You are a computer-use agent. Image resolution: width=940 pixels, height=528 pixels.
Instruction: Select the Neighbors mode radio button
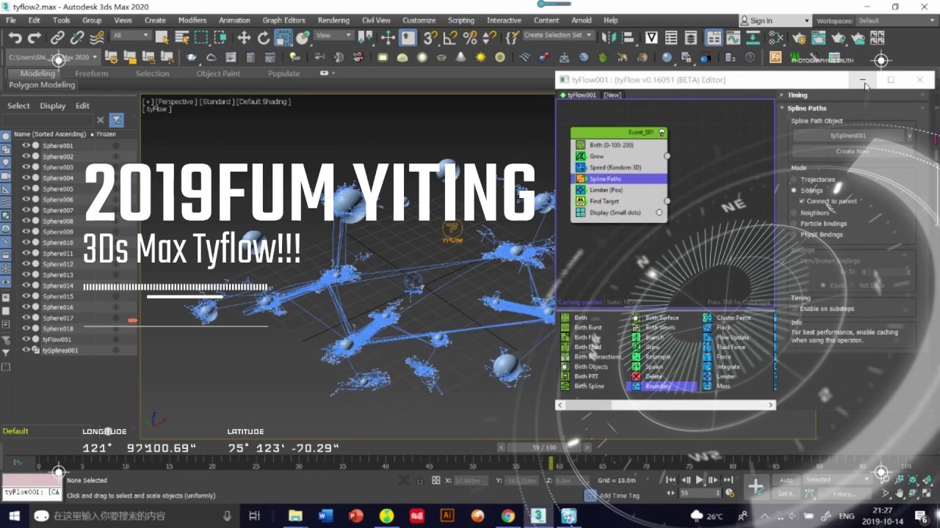(x=795, y=213)
